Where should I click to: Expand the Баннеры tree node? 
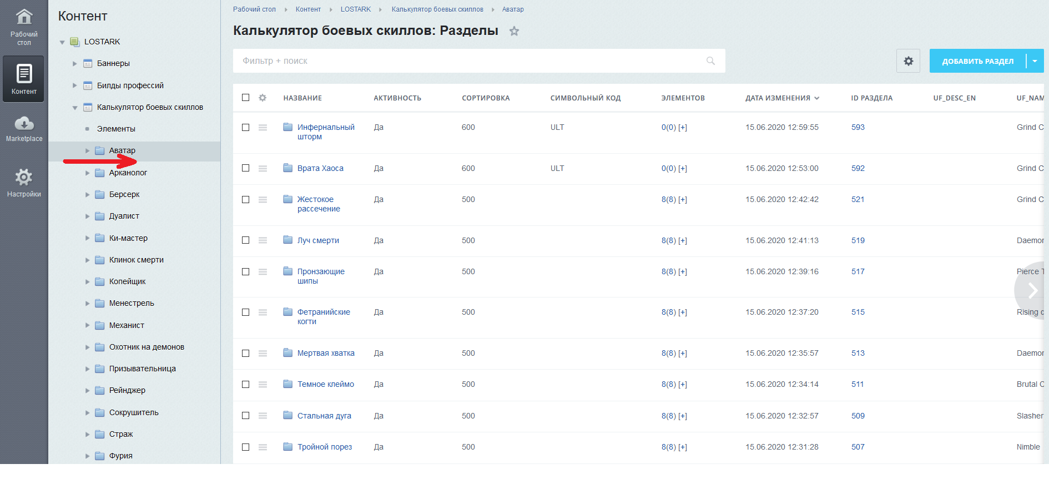point(75,63)
